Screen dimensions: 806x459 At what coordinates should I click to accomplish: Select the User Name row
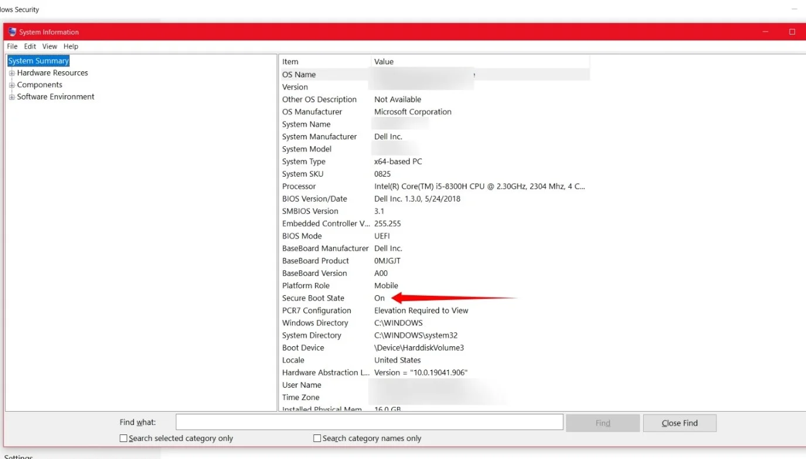[435, 385]
